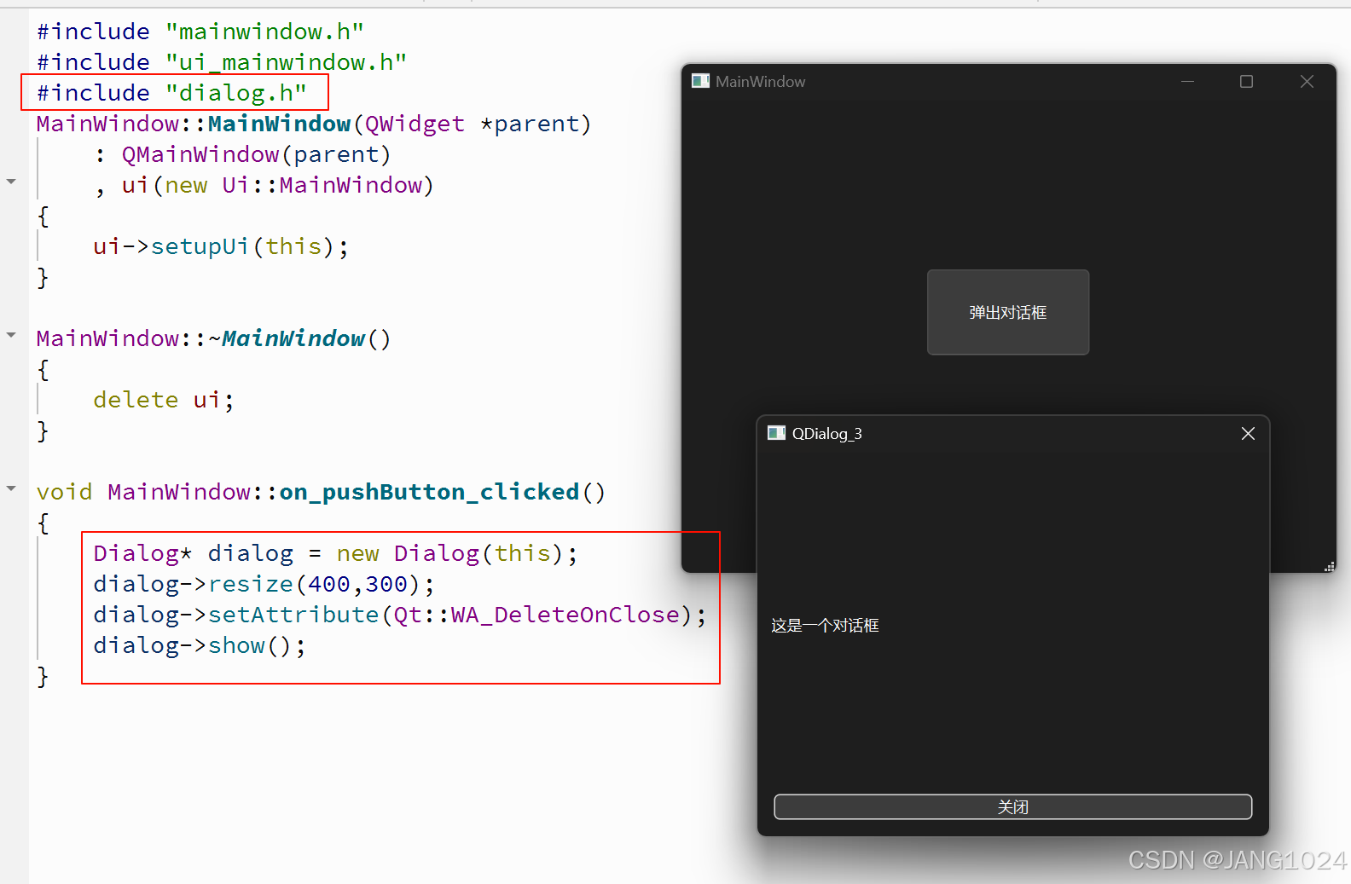Viewport: 1351px width, 884px height.
Task: Close the QDialog_3 dialog window
Action: point(1248,433)
